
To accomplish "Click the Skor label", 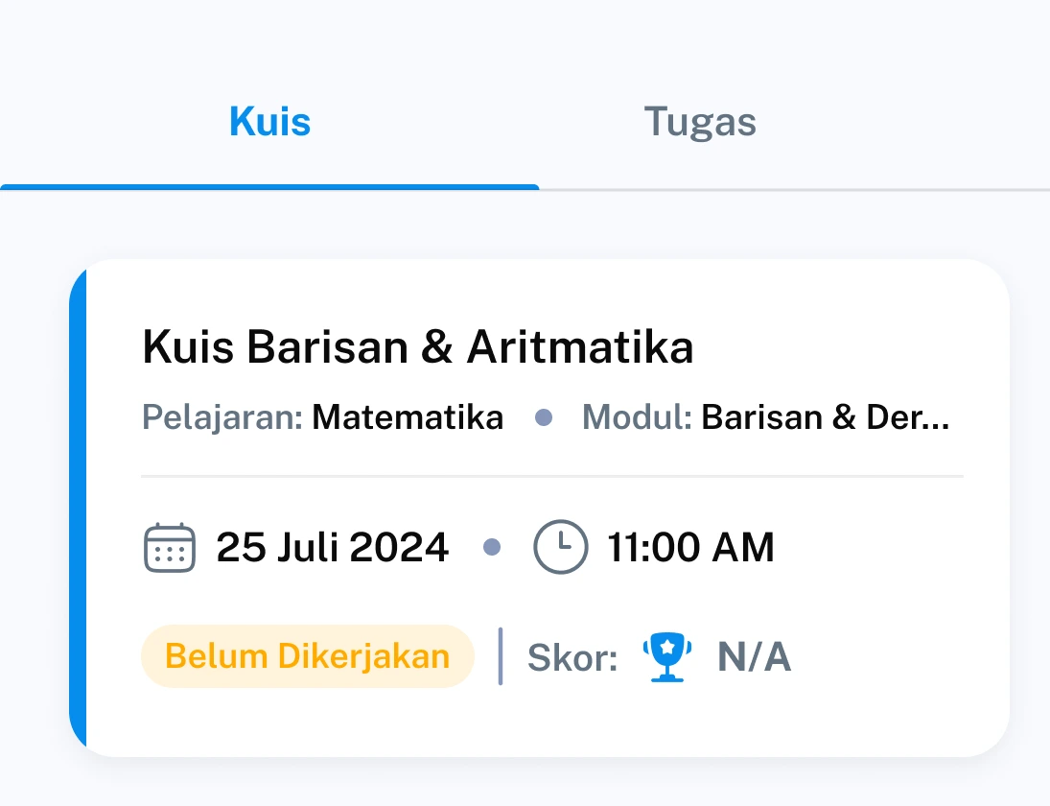I will click(x=572, y=657).
